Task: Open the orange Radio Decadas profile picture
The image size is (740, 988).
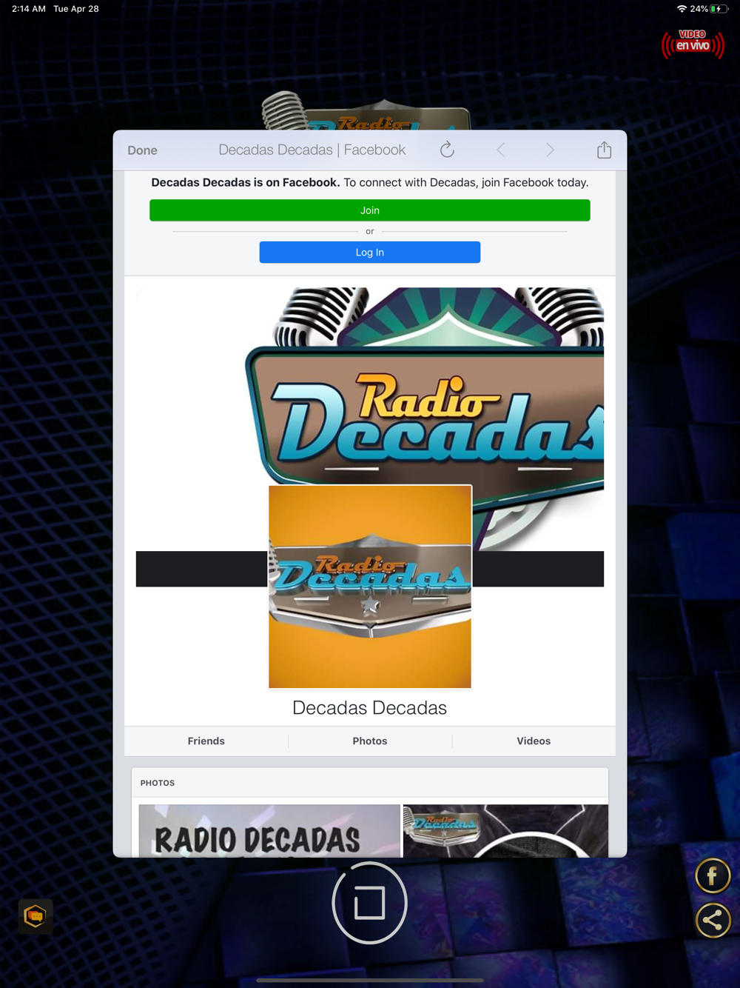Action: click(370, 587)
